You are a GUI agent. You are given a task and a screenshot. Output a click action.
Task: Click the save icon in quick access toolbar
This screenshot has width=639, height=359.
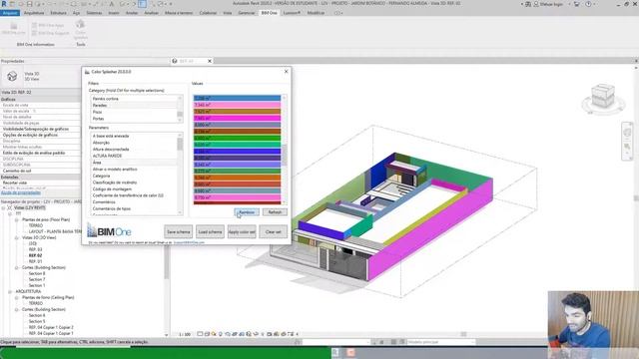click(x=29, y=4)
